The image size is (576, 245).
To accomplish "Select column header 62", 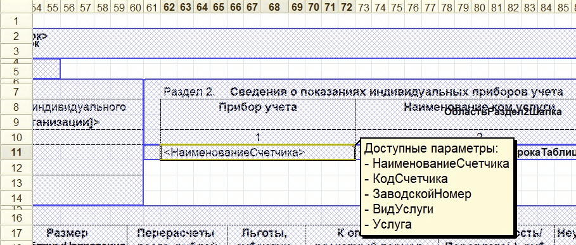I will click(x=169, y=7).
